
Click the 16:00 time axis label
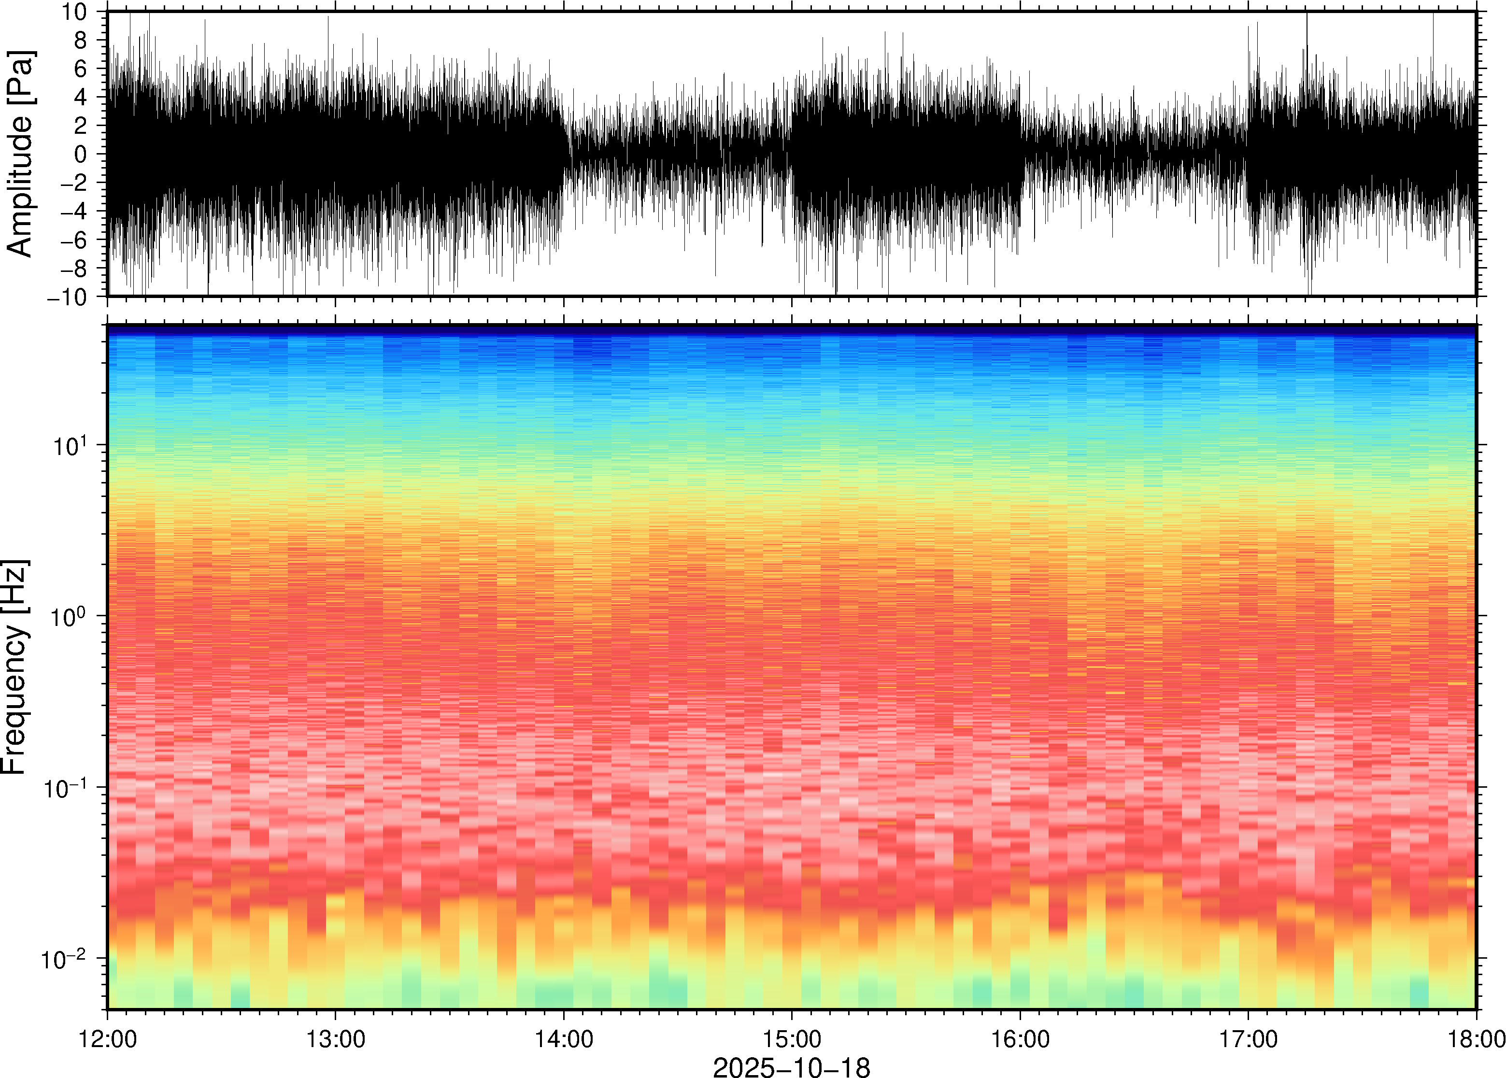tap(1020, 1039)
